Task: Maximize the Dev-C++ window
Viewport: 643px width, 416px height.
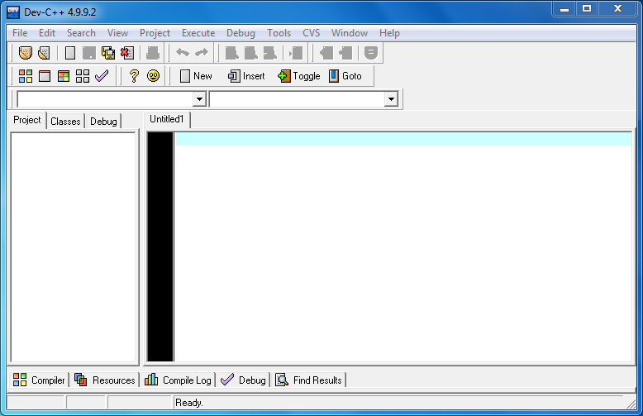Action: (588, 8)
